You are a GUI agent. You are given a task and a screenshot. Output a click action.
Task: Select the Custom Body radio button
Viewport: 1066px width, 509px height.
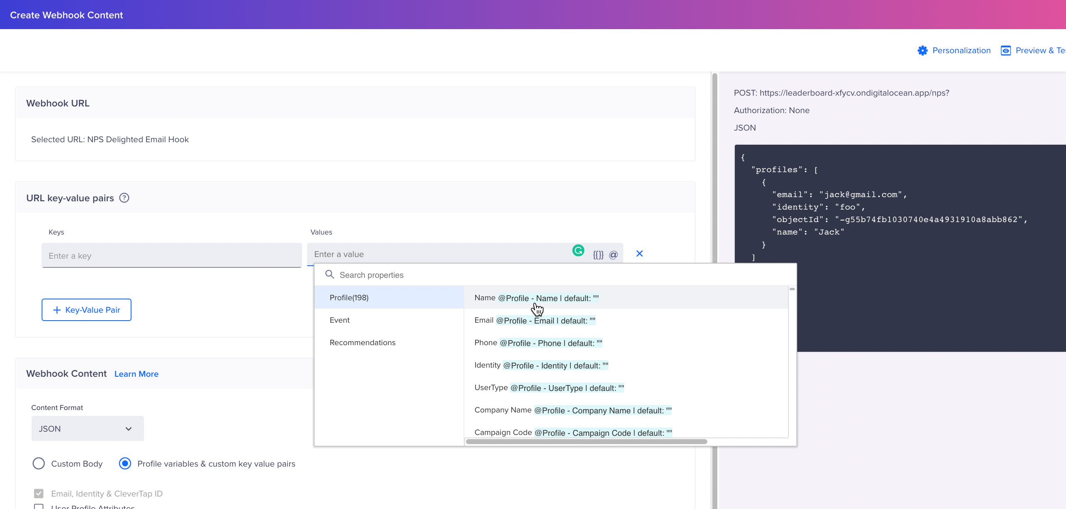(39, 463)
